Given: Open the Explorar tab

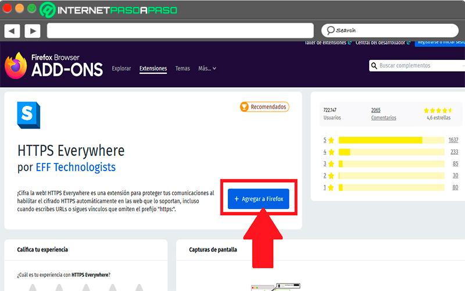Looking at the screenshot, I should [x=121, y=69].
